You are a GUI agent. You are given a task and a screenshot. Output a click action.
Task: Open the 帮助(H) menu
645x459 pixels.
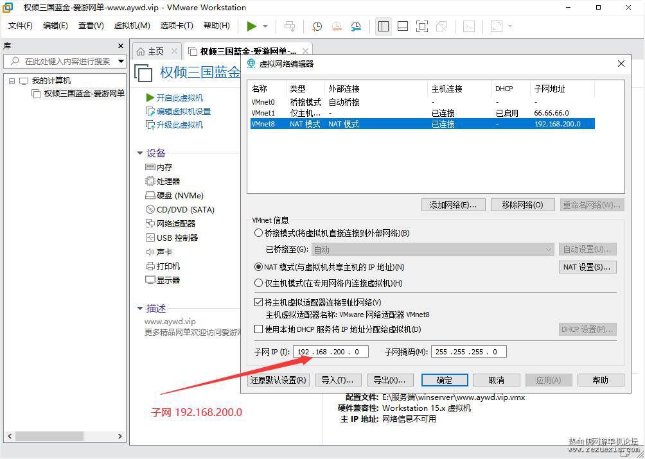pyautogui.click(x=216, y=26)
